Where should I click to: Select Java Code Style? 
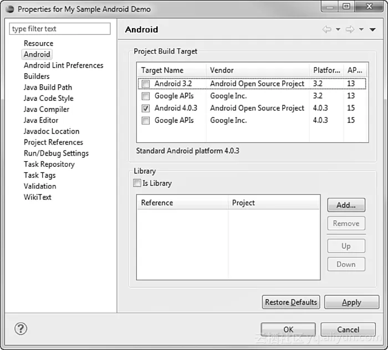pyautogui.click(x=49, y=98)
